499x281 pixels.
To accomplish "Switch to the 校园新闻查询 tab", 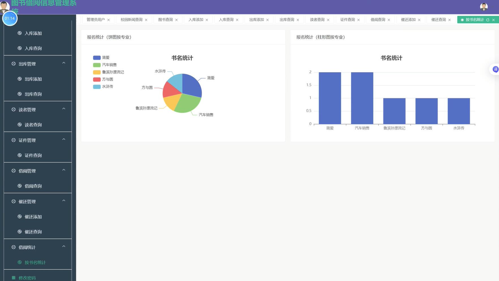I will (x=132, y=20).
